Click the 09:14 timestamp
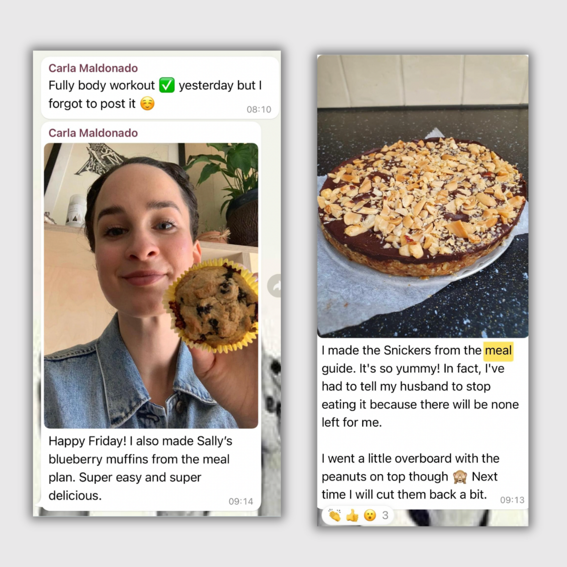This screenshot has width=567, height=567. click(x=241, y=501)
